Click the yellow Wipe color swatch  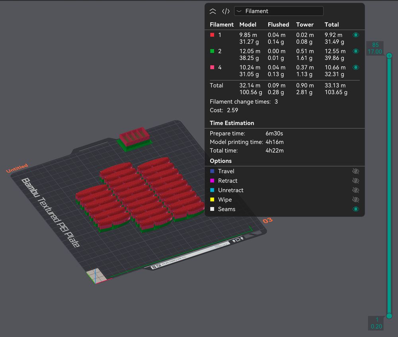click(x=212, y=199)
